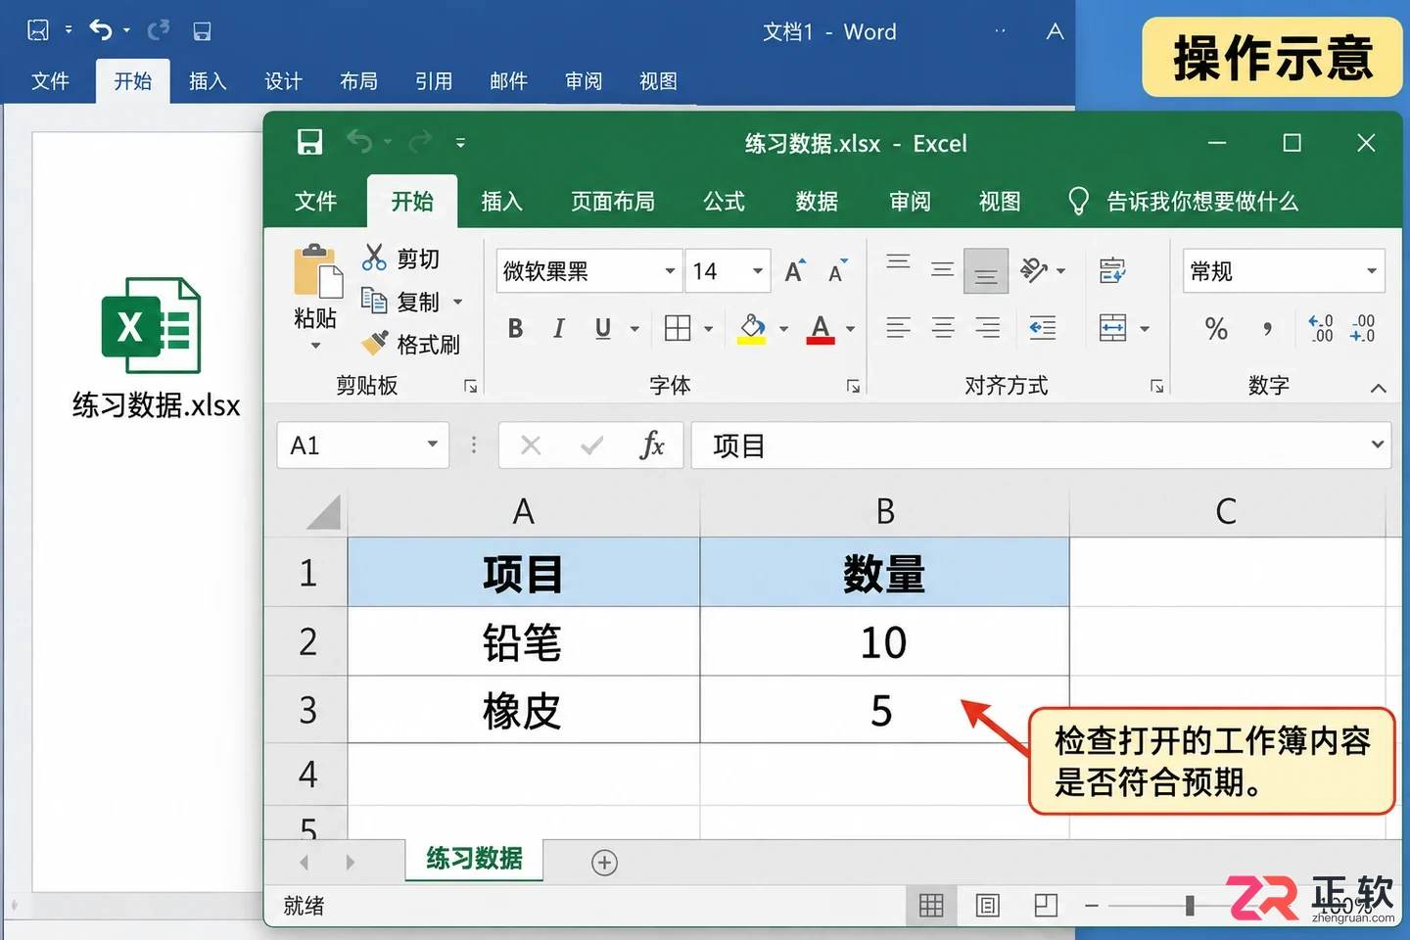The image size is (1410, 940).
Task: Open the borders dropdown arrow
Action: coord(708,329)
